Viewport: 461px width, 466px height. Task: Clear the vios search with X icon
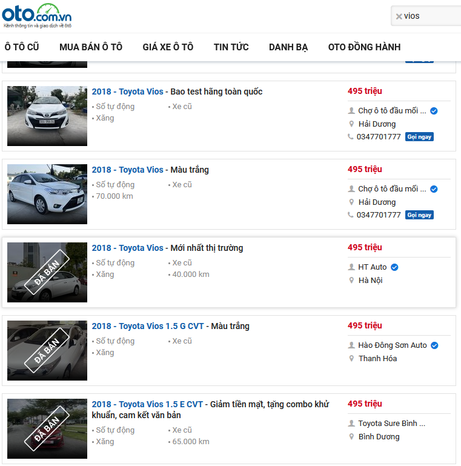[x=399, y=16]
